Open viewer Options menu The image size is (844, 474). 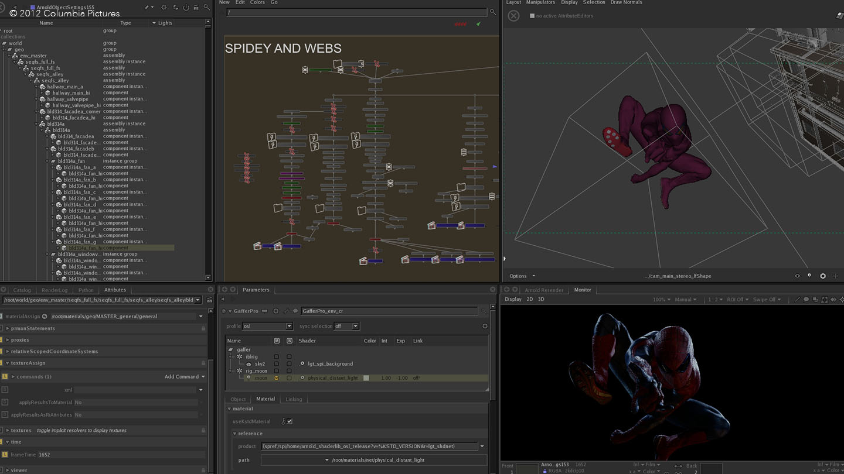click(522, 276)
